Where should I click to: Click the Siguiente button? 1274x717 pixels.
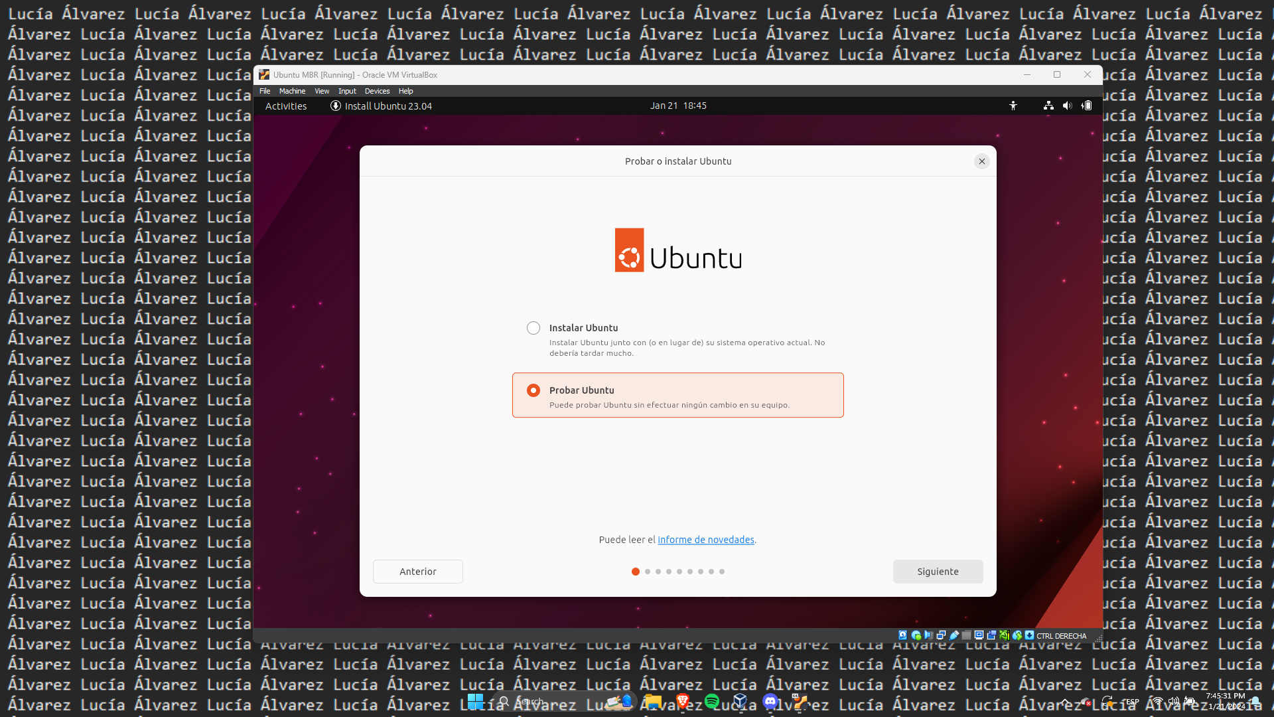(x=938, y=572)
